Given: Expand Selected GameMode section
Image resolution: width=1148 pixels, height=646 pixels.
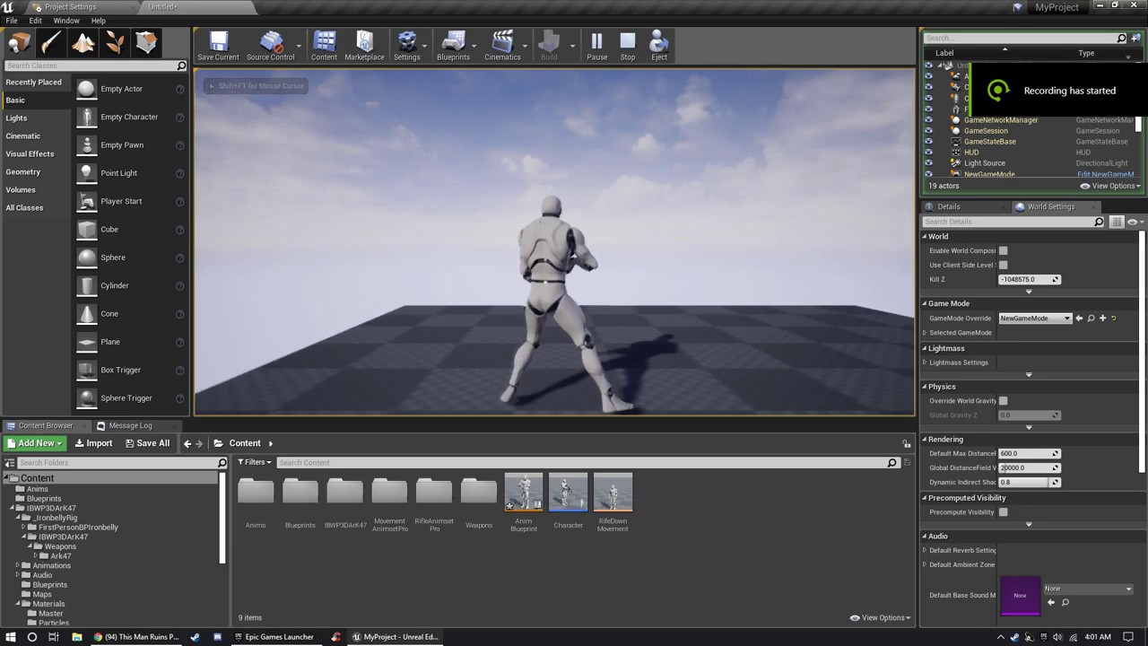Looking at the screenshot, I should [x=925, y=333].
